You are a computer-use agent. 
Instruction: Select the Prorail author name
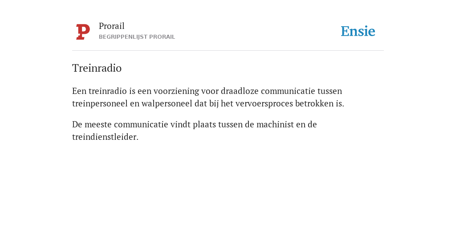tap(112, 26)
